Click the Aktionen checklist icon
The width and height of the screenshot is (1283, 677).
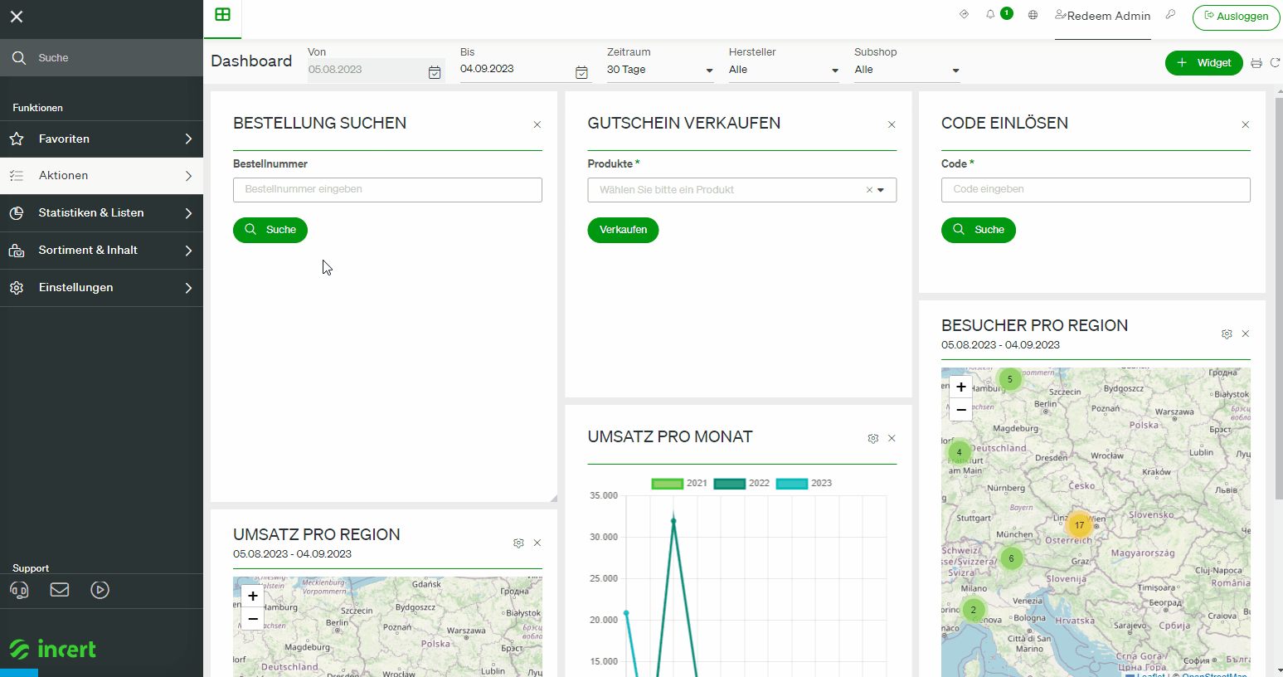pyautogui.click(x=17, y=176)
